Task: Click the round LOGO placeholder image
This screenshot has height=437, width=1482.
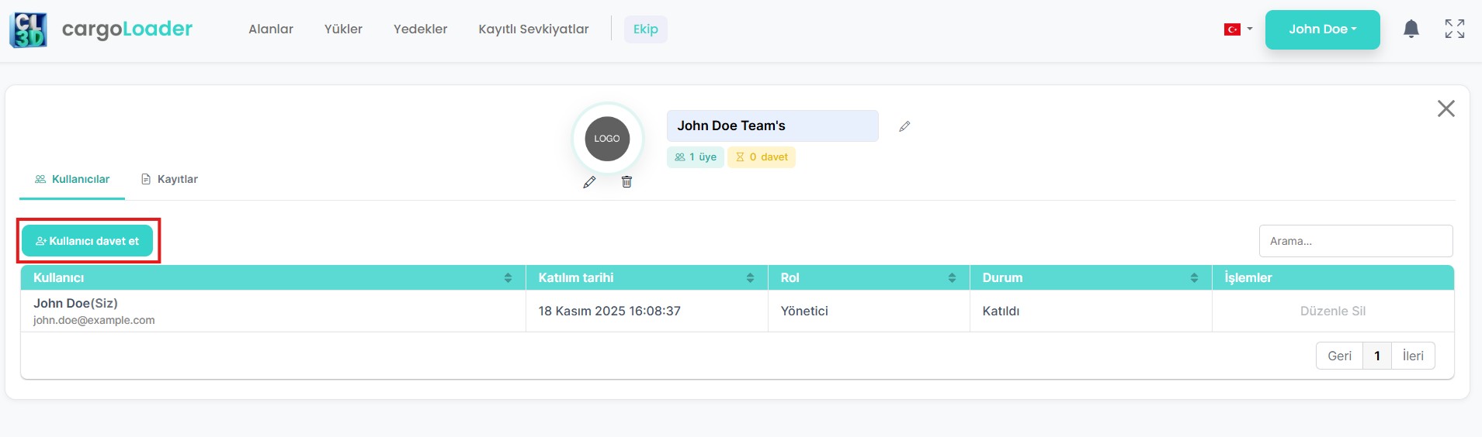Action: click(607, 139)
